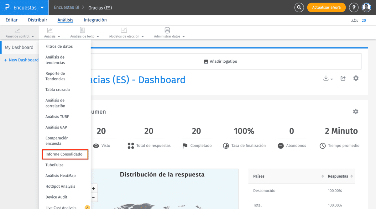Expand Administrar datos dropdown
Image resolution: width=376 pixels, height=209 pixels.
coord(169,33)
